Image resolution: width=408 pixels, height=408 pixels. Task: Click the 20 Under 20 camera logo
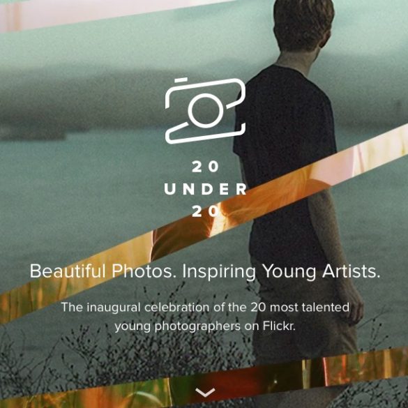click(205, 111)
